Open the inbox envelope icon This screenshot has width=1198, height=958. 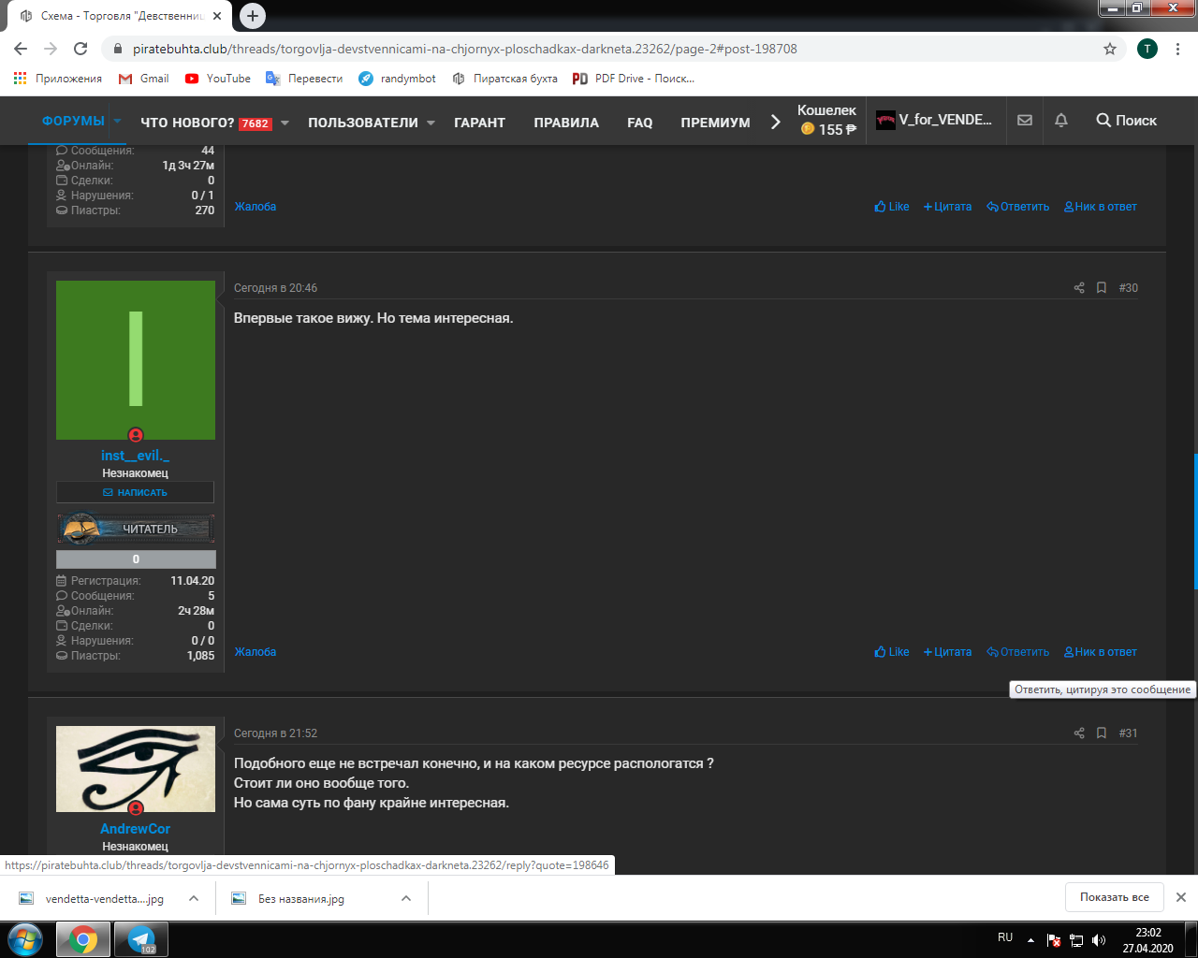[1025, 120]
